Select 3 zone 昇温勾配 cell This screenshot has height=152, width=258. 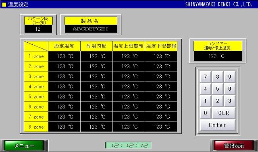click(97, 77)
